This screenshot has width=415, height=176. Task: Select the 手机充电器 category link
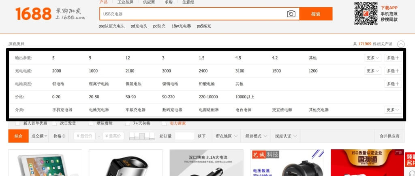[62, 110]
